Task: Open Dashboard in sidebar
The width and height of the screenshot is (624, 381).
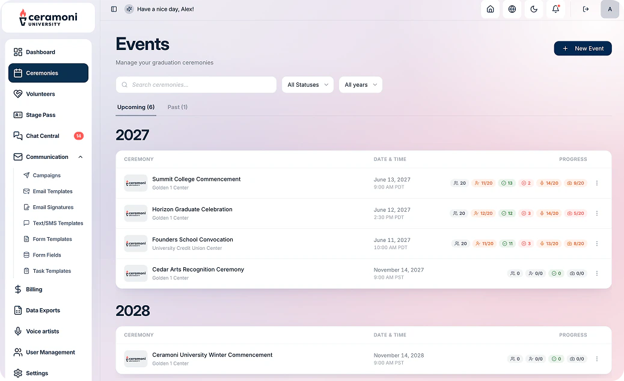Action: [48, 52]
